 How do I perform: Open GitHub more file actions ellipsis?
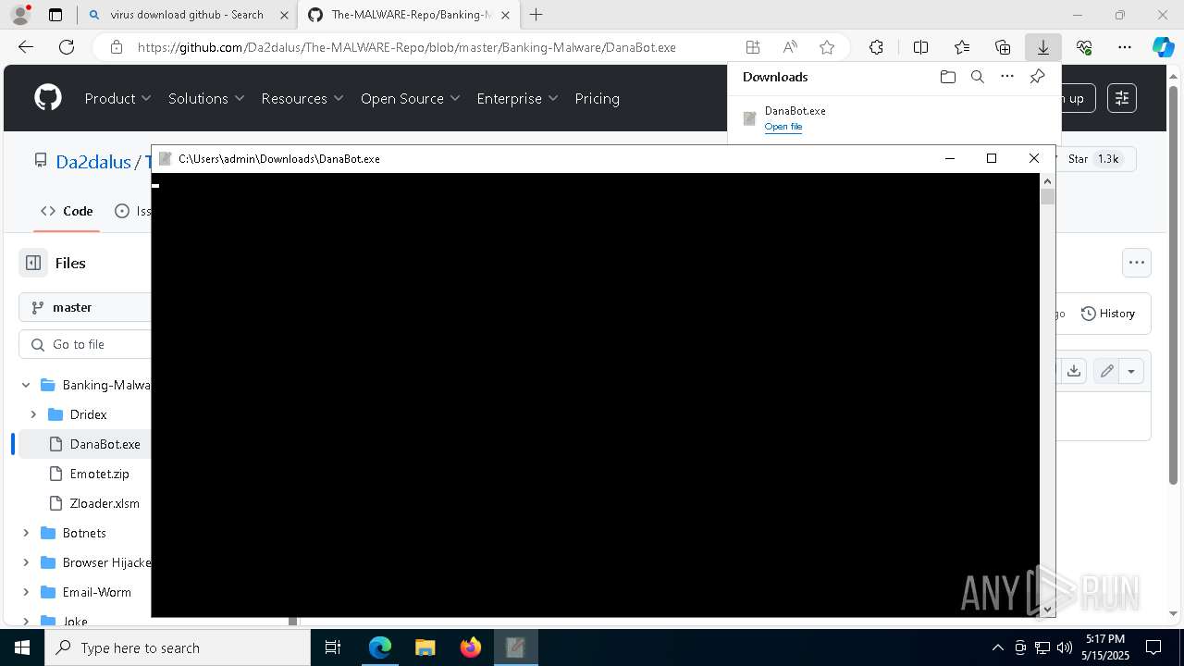(1137, 263)
